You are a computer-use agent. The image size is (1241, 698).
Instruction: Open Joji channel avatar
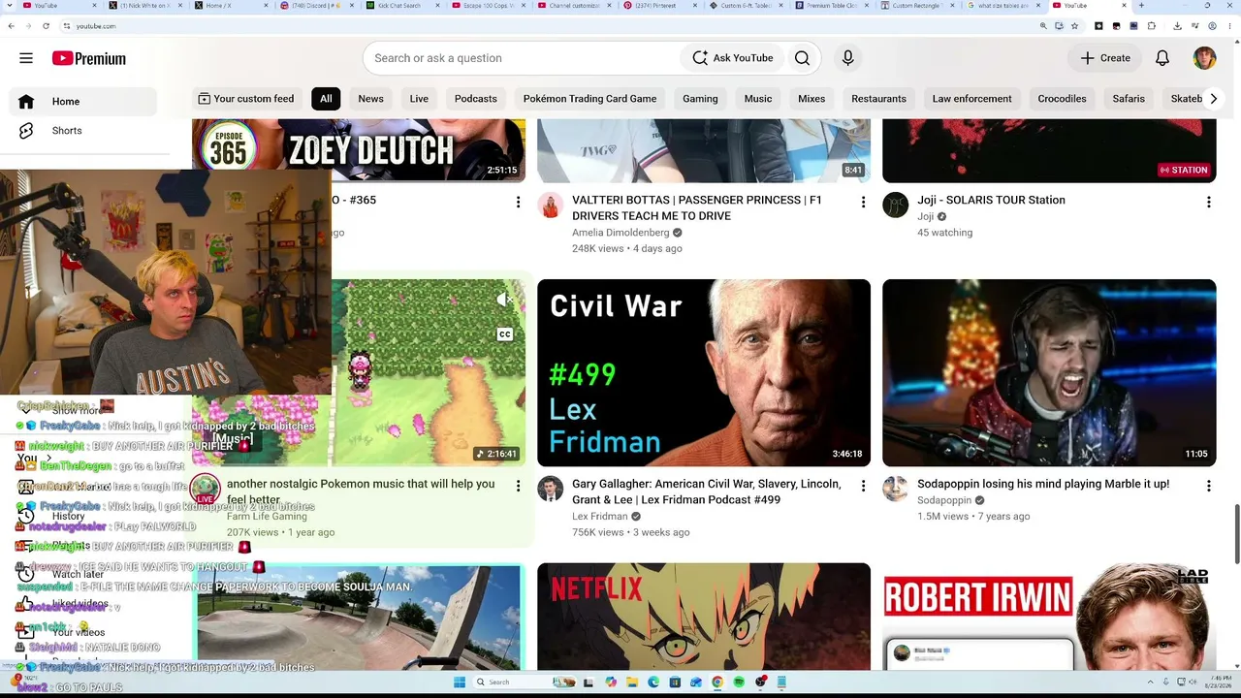(x=896, y=205)
